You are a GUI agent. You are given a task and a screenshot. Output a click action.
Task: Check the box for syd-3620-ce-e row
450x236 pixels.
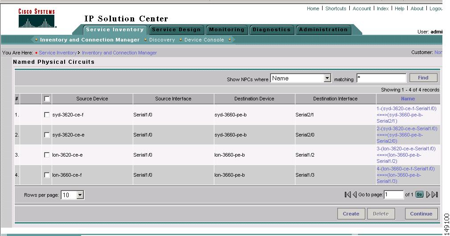pos(47,135)
